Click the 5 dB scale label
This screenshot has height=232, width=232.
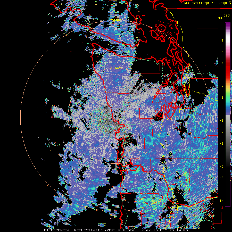222,52
